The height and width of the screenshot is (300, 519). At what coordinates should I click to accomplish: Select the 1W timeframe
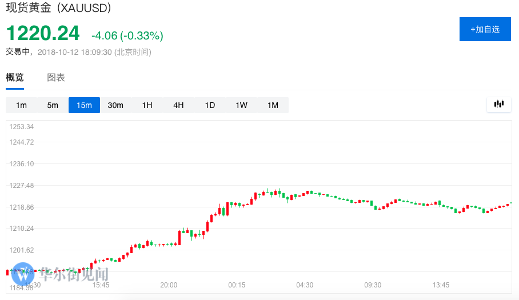coord(241,105)
